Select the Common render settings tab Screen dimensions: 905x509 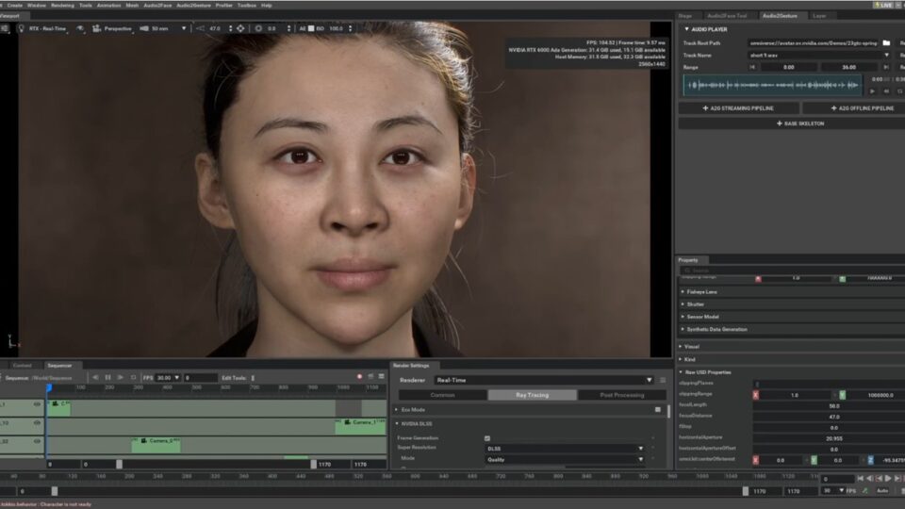tap(443, 395)
